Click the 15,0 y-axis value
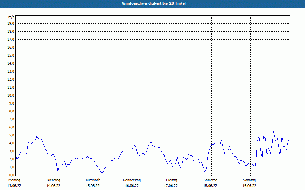Screen dimensions: 305x190 (x=11, y=55)
